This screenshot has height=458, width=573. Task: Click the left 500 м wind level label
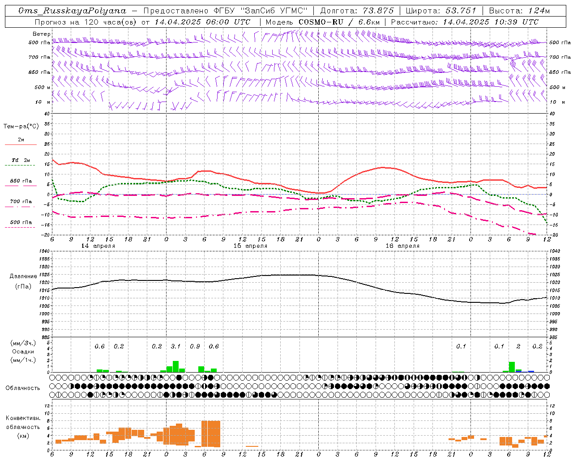point(43,87)
